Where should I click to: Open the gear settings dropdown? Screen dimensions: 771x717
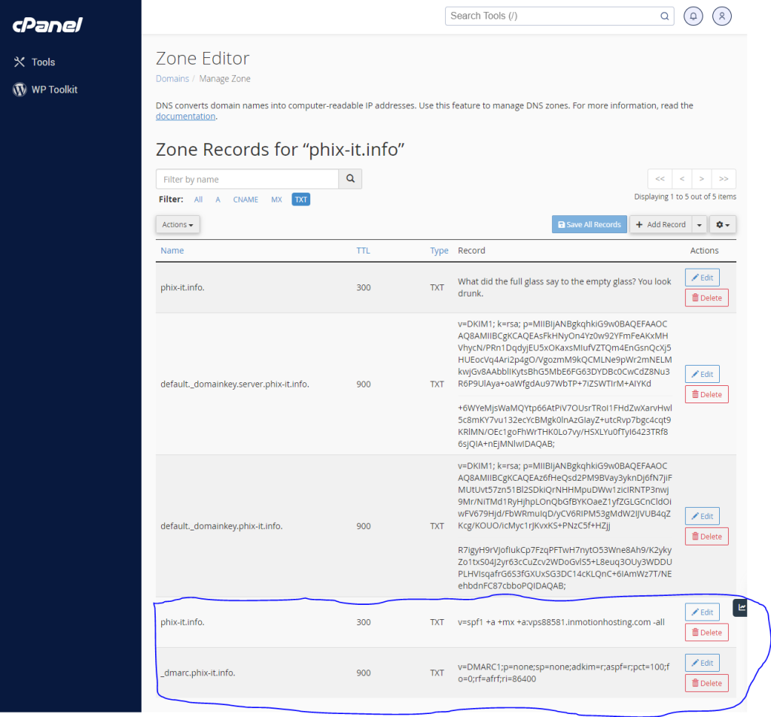click(723, 224)
